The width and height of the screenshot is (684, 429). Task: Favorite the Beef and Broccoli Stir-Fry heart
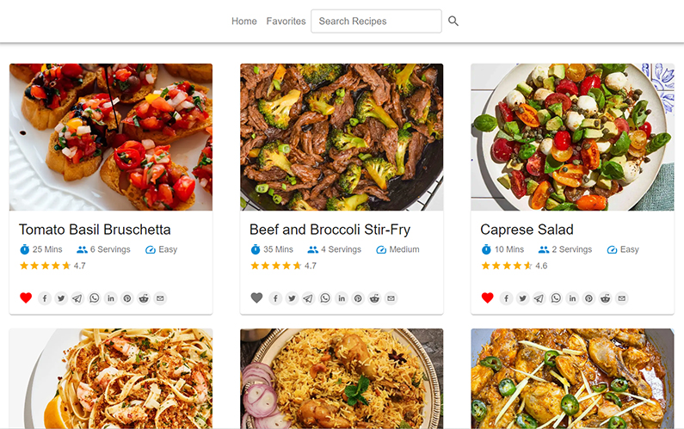pos(256,298)
